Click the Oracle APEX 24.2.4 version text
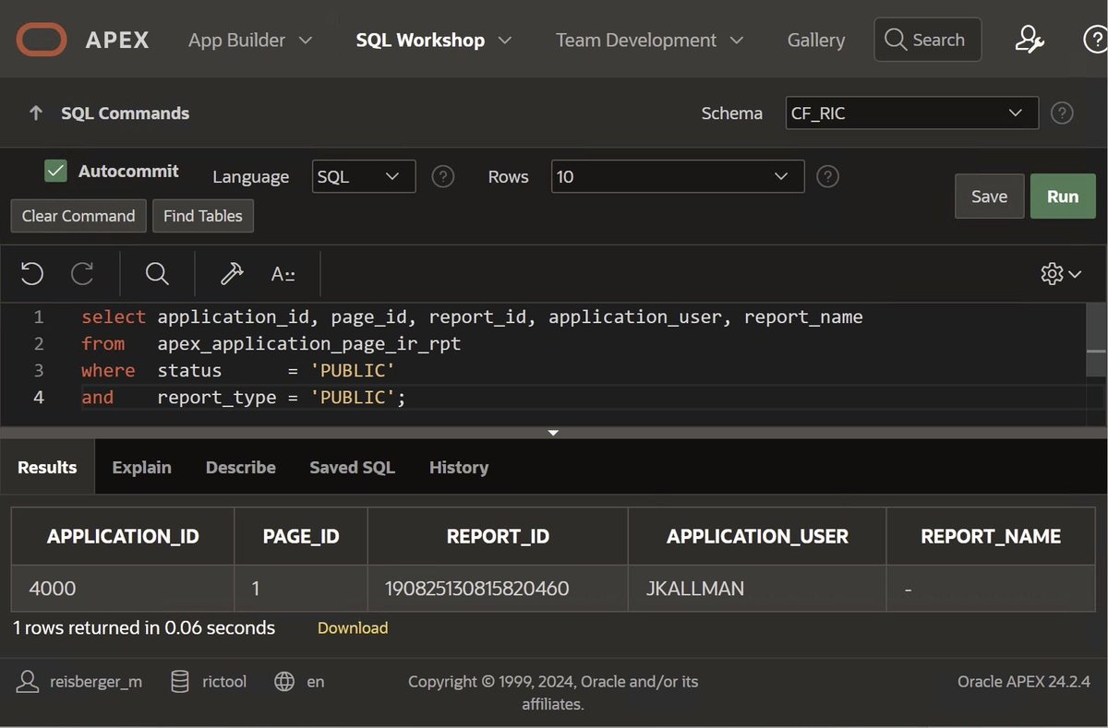 (1024, 682)
